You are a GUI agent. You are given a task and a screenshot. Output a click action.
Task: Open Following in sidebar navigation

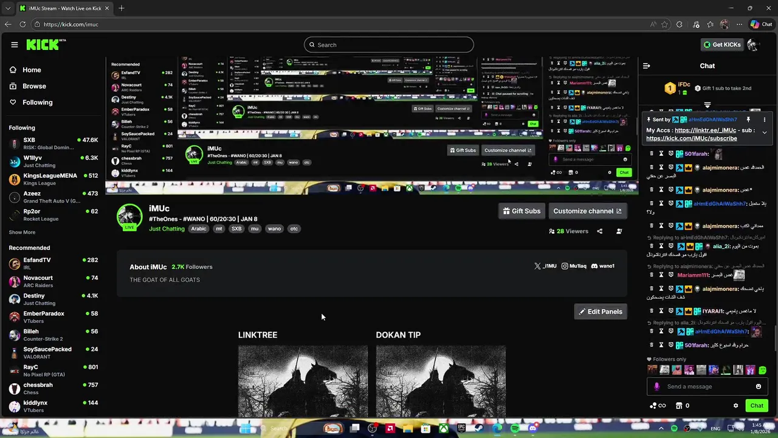(31, 102)
